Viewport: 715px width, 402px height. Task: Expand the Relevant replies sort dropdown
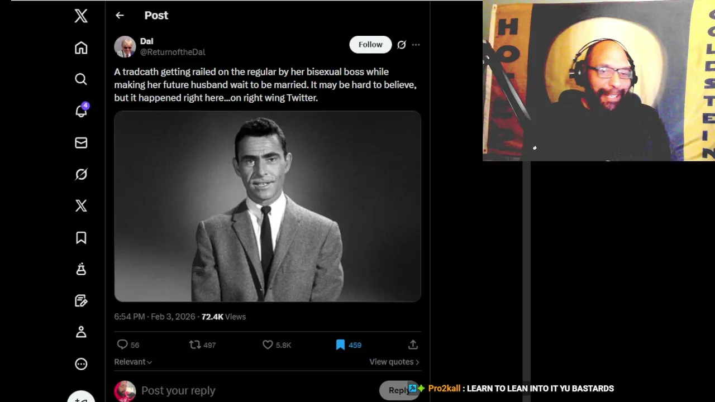tap(133, 362)
